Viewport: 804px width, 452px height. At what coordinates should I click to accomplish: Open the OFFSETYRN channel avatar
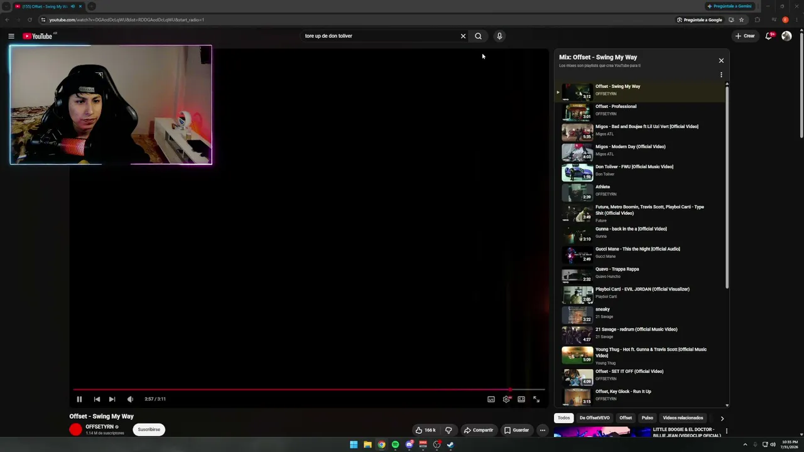(x=76, y=429)
